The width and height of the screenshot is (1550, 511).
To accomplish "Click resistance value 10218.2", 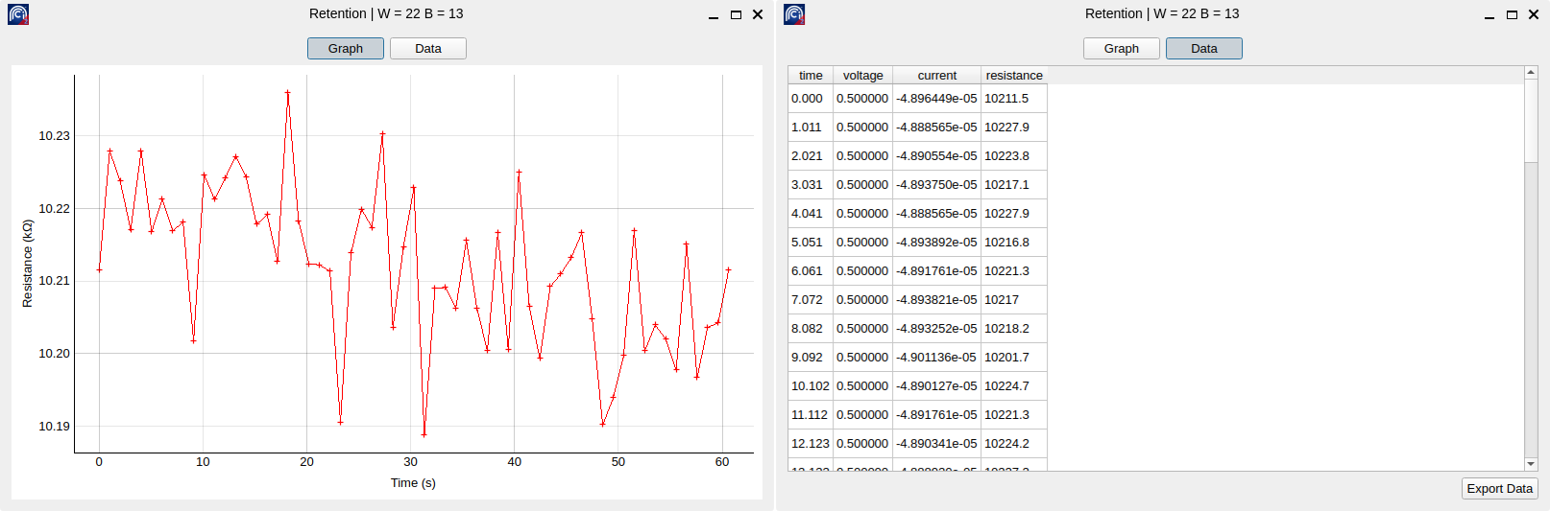I will tap(1014, 329).
